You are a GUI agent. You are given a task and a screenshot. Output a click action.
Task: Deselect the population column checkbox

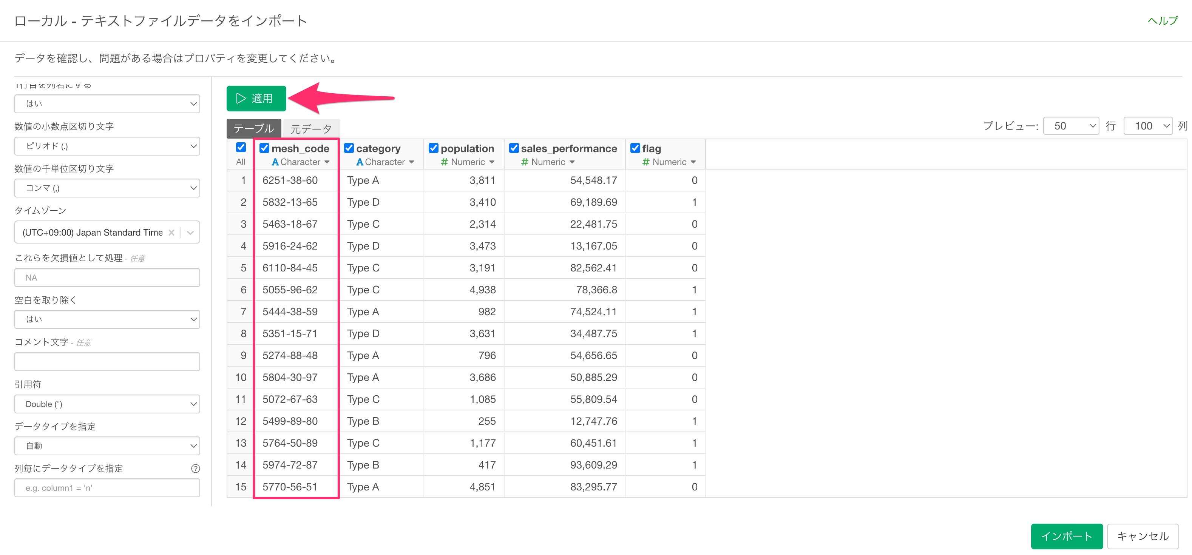[433, 148]
